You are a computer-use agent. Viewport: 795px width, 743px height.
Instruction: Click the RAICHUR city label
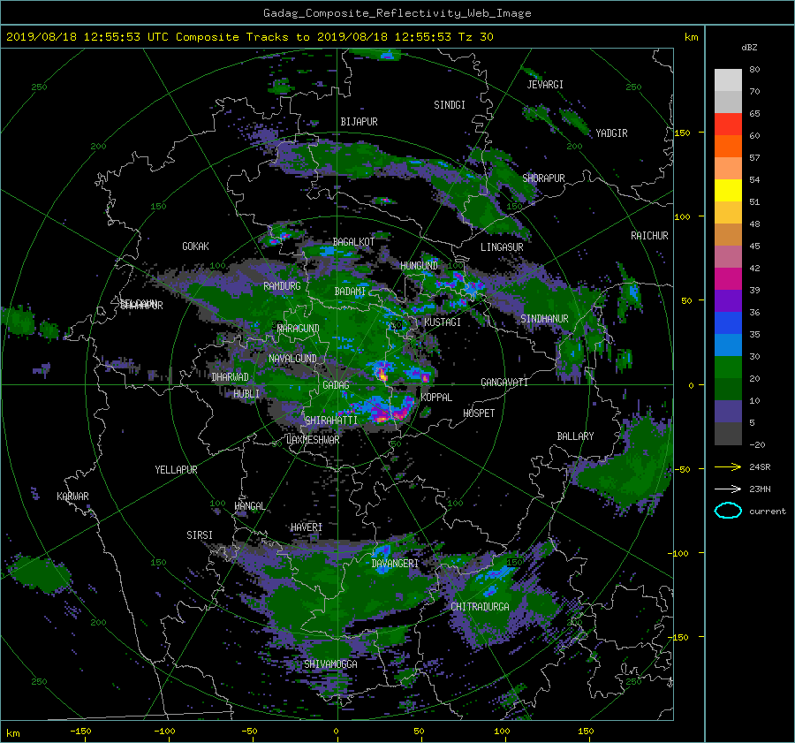coord(649,236)
